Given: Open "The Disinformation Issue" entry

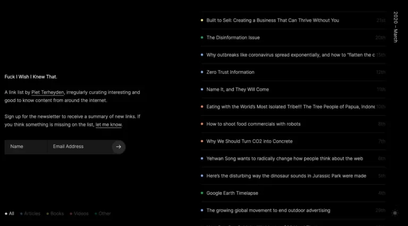Looking at the screenshot, I should [233, 38].
